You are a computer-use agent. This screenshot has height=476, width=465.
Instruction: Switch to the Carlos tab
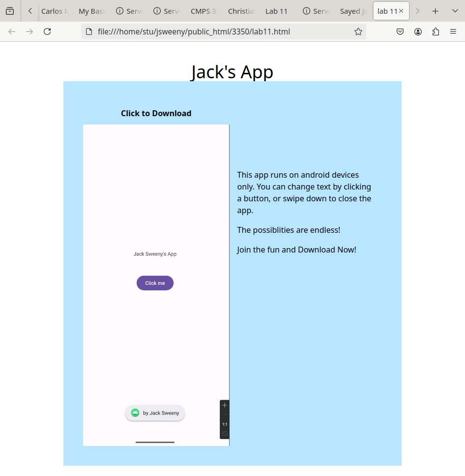[56, 11]
